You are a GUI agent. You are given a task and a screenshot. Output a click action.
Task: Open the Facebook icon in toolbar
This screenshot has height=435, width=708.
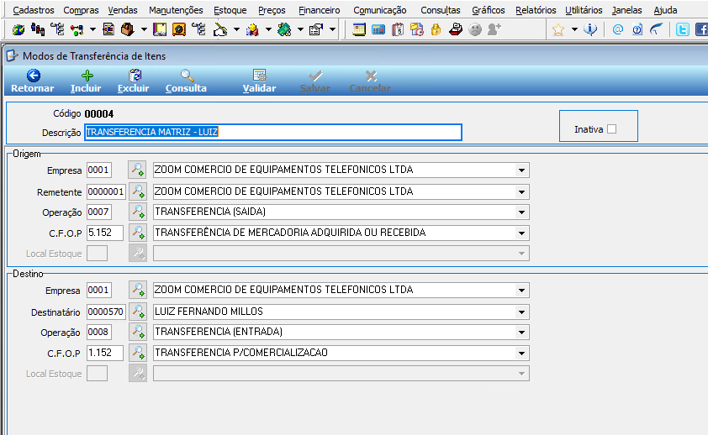701,29
